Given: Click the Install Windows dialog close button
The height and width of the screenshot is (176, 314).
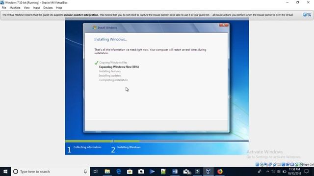Looking at the screenshot, I should (x=224, y=25).
